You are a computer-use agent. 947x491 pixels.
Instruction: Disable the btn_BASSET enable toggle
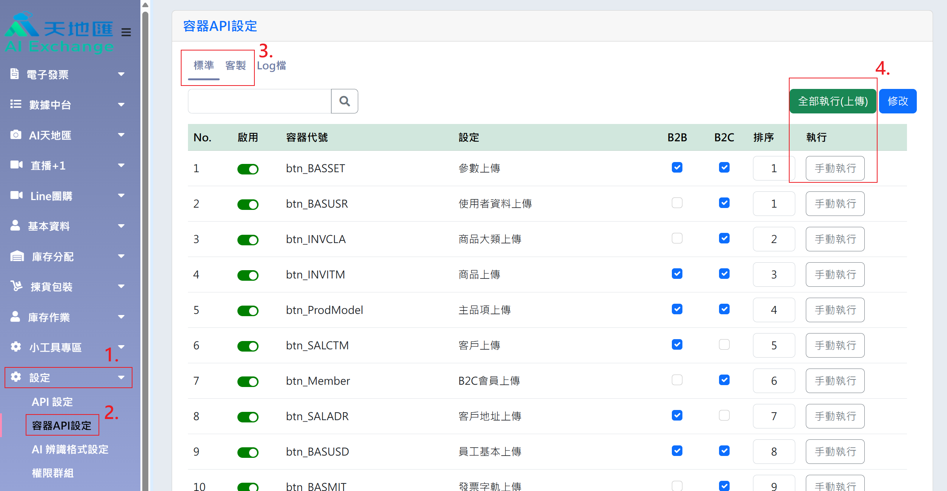[x=248, y=169]
